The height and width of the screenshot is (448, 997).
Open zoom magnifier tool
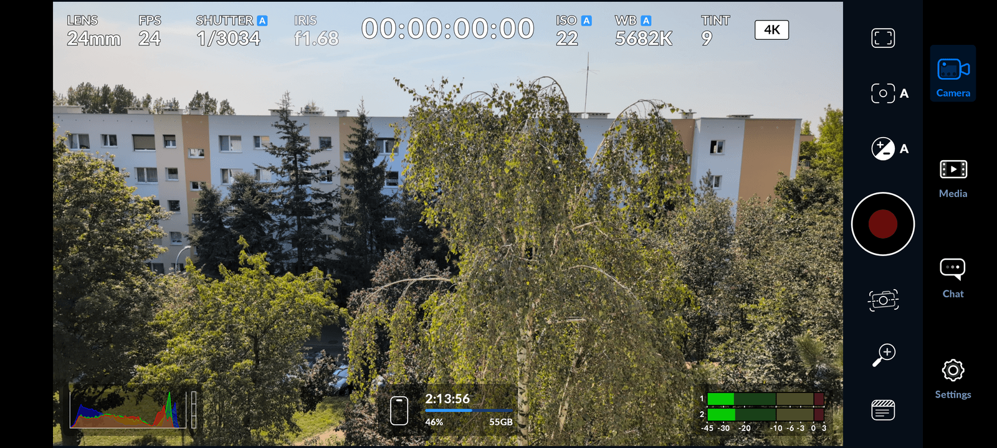pos(884,355)
